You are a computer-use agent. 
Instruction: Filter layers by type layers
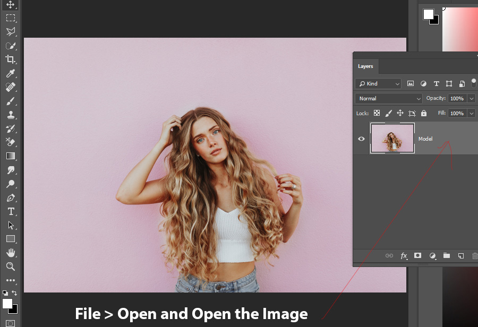[x=436, y=83]
